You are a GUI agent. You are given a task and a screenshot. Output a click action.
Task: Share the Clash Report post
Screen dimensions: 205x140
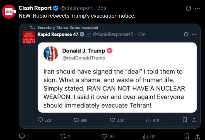(x=197, y=136)
